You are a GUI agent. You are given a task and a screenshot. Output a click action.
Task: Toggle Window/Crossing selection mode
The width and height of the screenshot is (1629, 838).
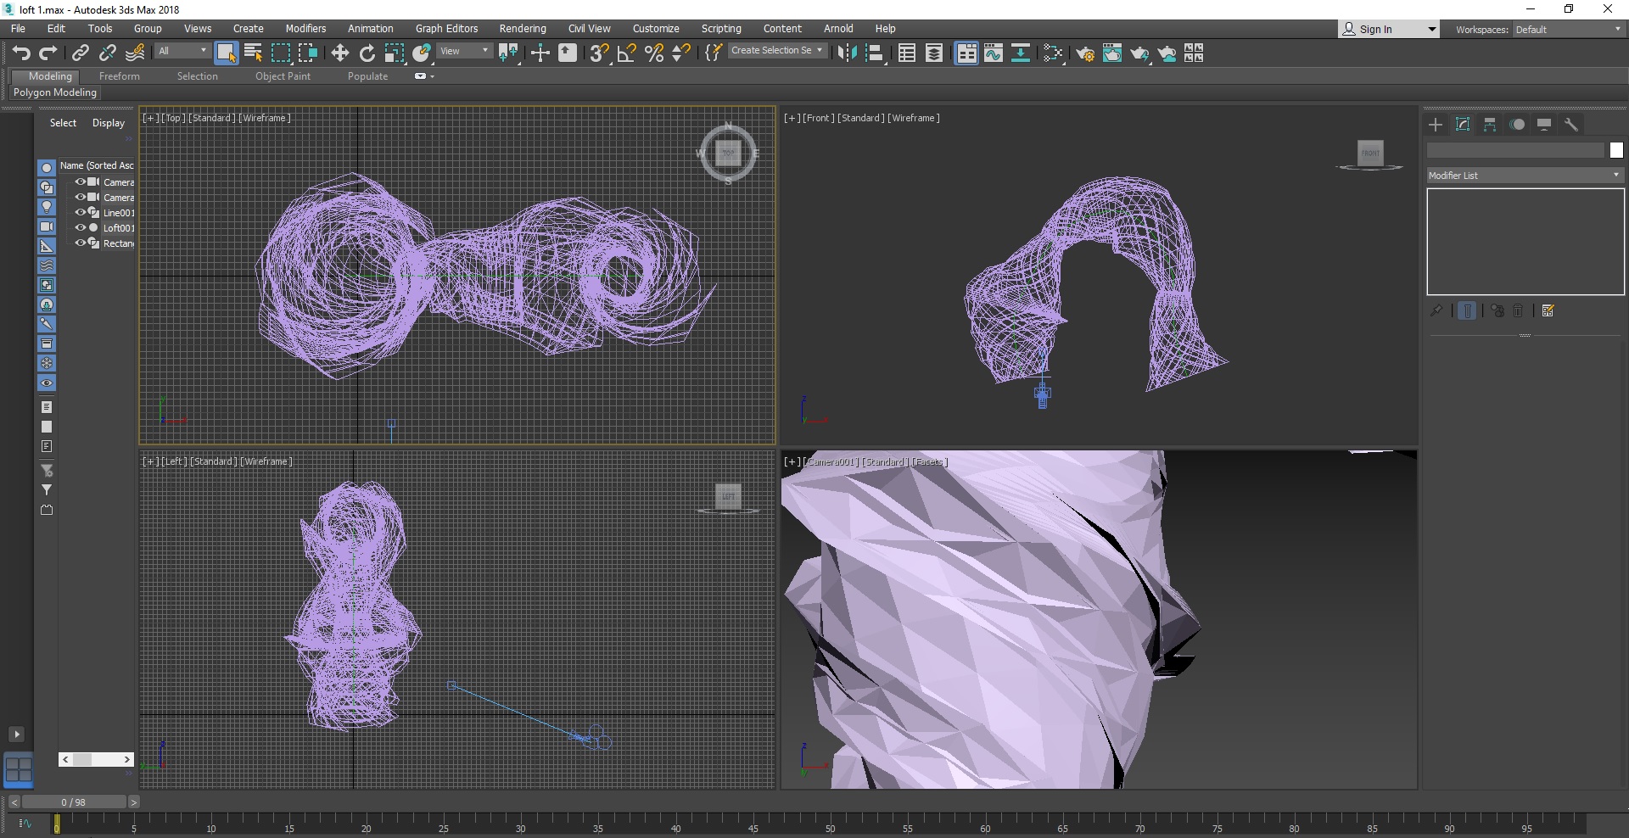[308, 53]
